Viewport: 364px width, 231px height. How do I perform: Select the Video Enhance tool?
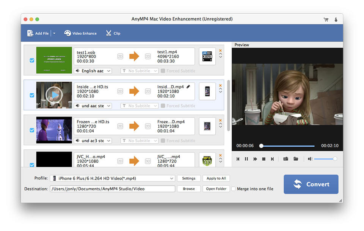tap(80, 33)
